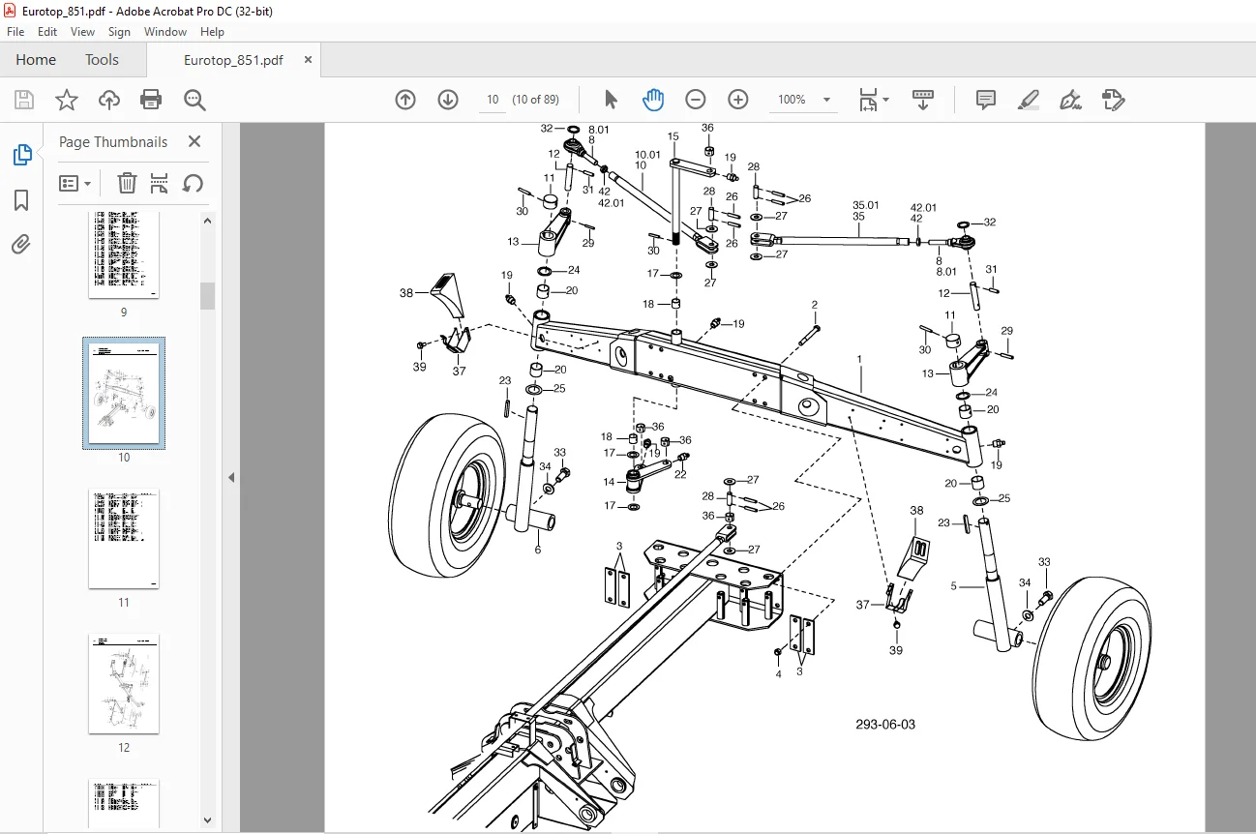
Task: Zoom in with the plus icon
Action: (x=738, y=100)
